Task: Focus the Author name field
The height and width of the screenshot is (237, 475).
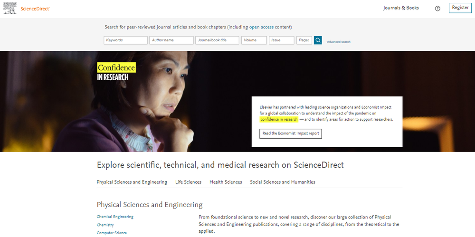Action: pos(171,40)
